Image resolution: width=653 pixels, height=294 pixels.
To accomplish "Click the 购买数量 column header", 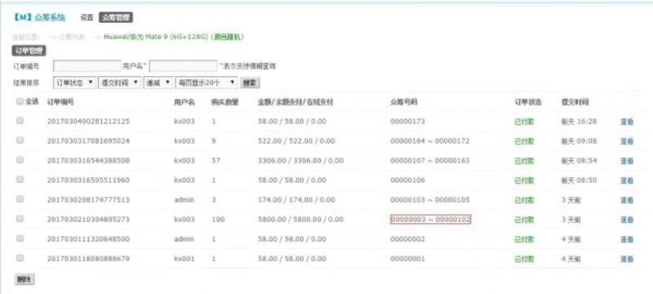I will pos(225,102).
